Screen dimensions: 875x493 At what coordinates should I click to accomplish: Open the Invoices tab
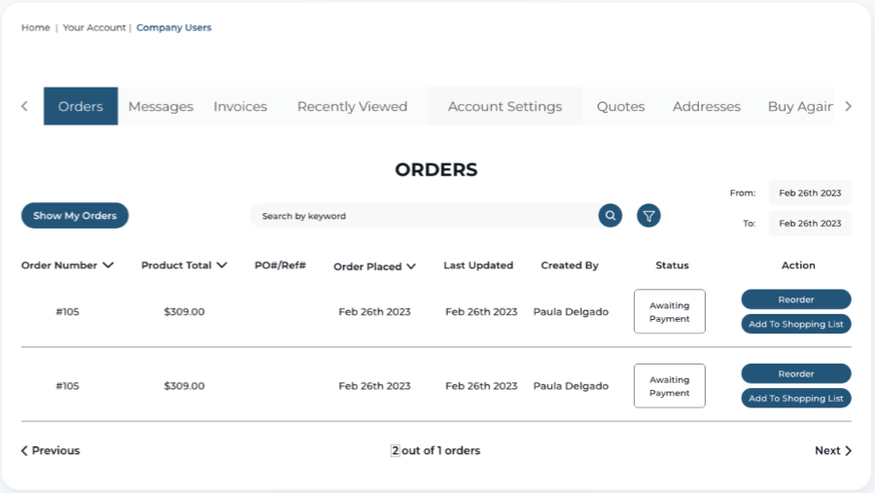click(x=240, y=107)
